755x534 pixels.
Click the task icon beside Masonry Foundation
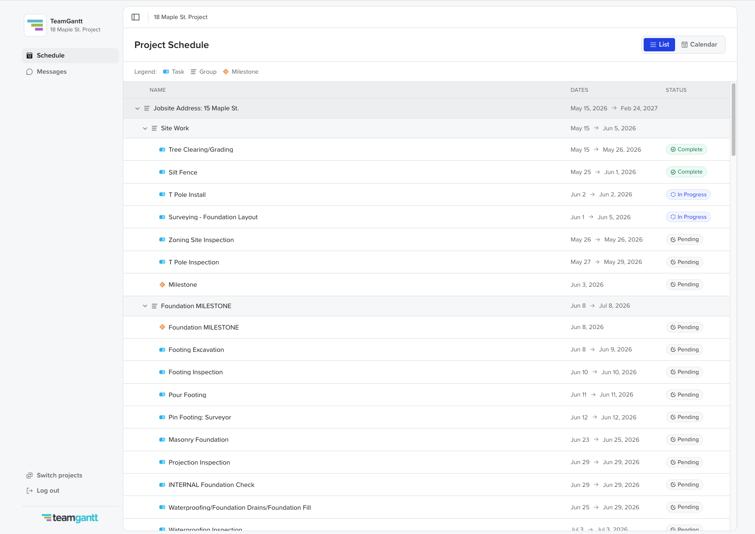click(162, 440)
